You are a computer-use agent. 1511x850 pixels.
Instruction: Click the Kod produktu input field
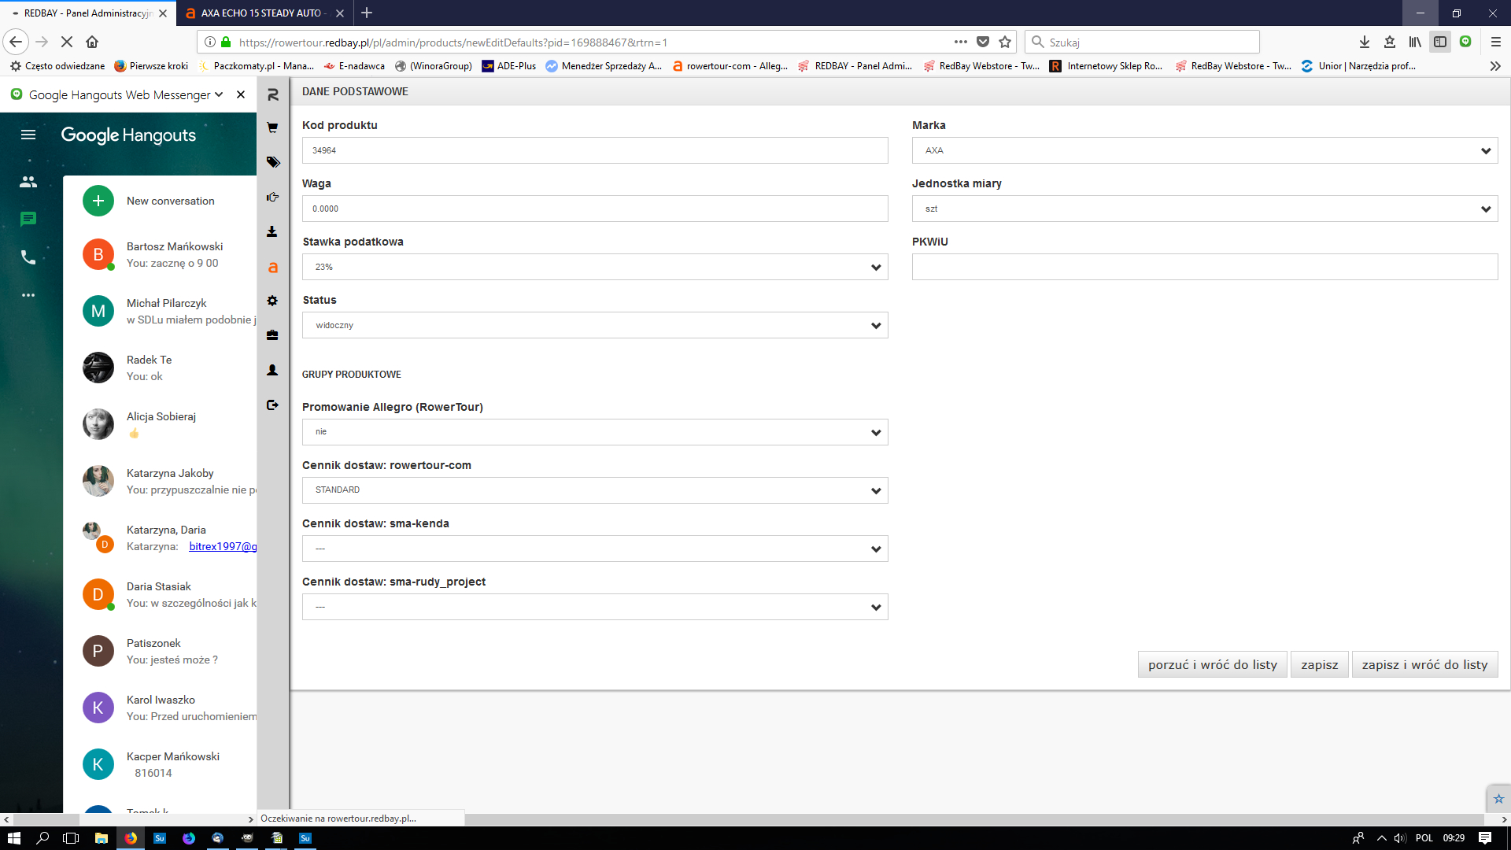(595, 150)
